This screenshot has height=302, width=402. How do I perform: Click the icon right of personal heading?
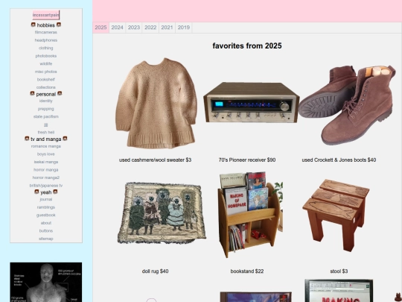pos(60,93)
